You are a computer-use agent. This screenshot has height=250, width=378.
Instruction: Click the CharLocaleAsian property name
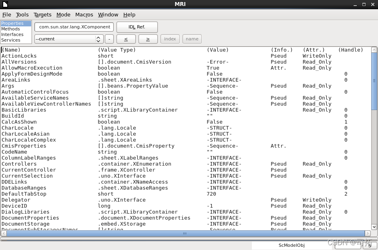26,134
